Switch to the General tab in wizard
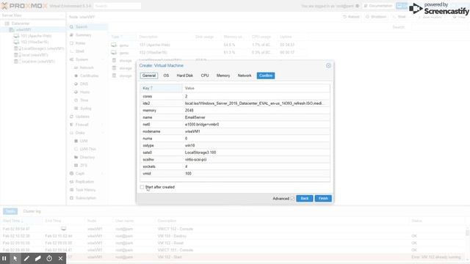470x264 pixels. click(149, 76)
